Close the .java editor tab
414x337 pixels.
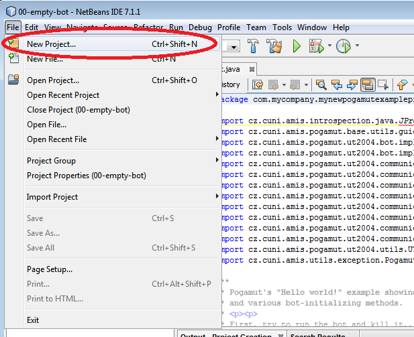[x=252, y=70]
